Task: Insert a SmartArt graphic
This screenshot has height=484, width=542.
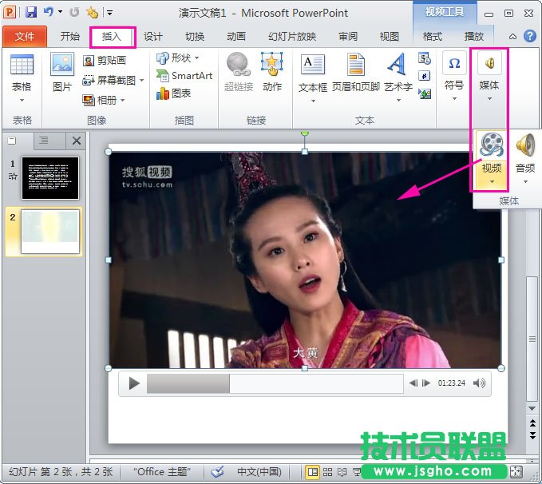Action: click(184, 76)
